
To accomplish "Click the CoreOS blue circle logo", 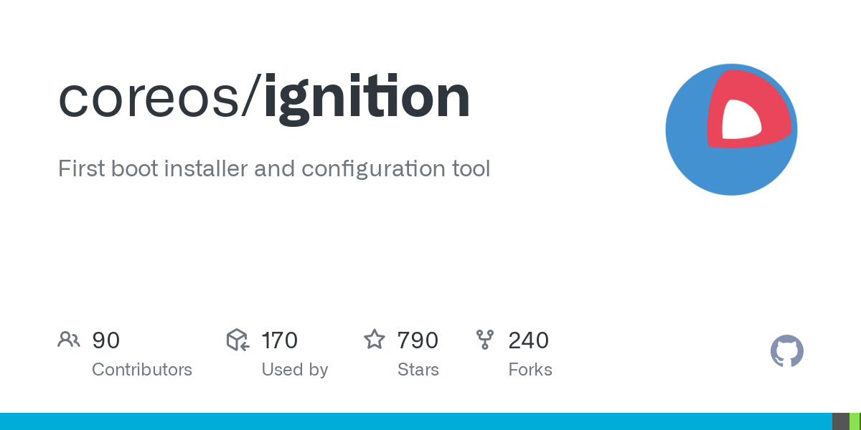I will point(731,129).
